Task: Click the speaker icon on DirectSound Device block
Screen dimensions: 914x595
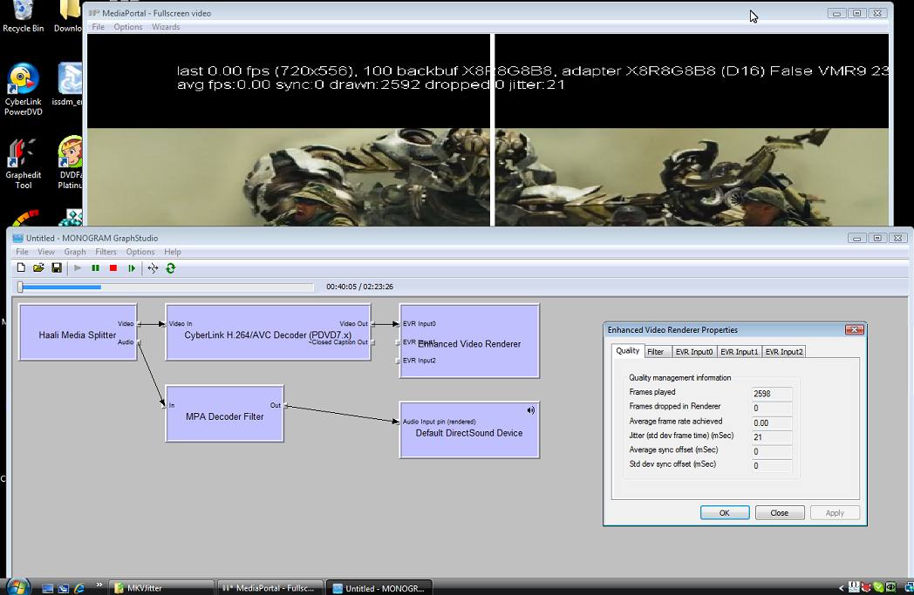Action: [530, 410]
